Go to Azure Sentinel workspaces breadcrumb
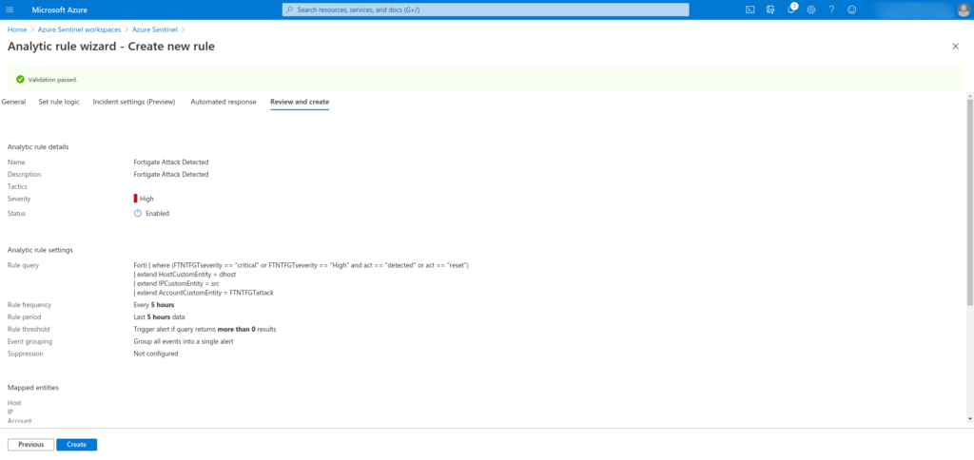This screenshot has width=974, height=460. coord(80,29)
